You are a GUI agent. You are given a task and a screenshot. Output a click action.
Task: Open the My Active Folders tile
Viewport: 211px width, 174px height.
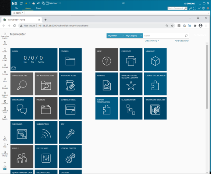[46, 84]
